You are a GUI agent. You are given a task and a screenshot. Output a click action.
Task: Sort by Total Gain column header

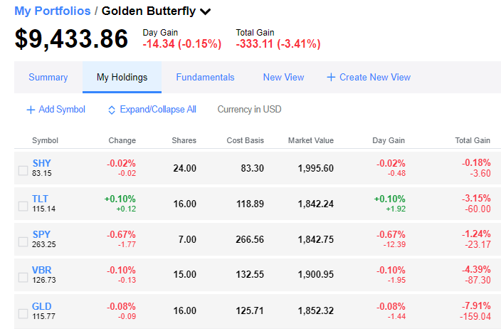[x=473, y=140]
